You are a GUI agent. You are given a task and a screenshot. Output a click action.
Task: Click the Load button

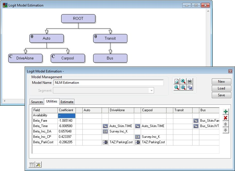[x=221, y=88]
